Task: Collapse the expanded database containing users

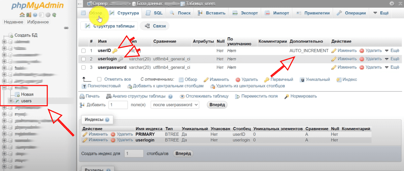Action: [4, 88]
